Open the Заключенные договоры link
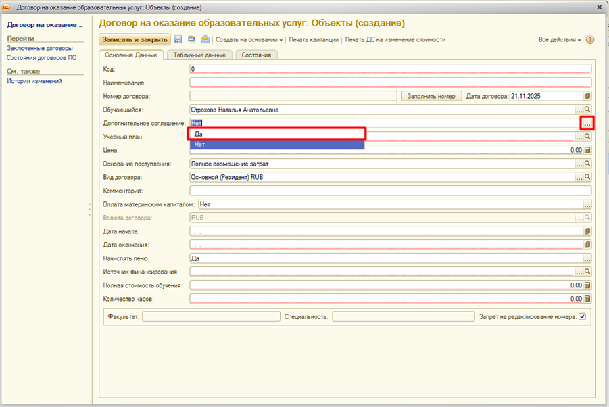609x407 pixels. click(40, 49)
